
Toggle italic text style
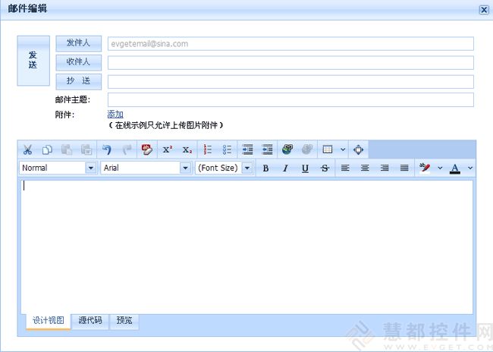pos(285,168)
